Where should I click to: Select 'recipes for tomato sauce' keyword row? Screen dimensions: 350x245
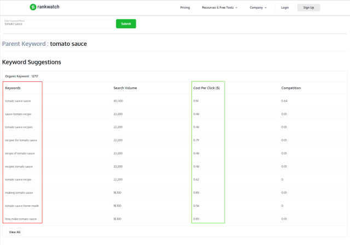(20, 140)
